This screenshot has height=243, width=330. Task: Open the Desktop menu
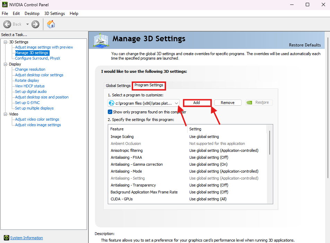tap(32, 14)
